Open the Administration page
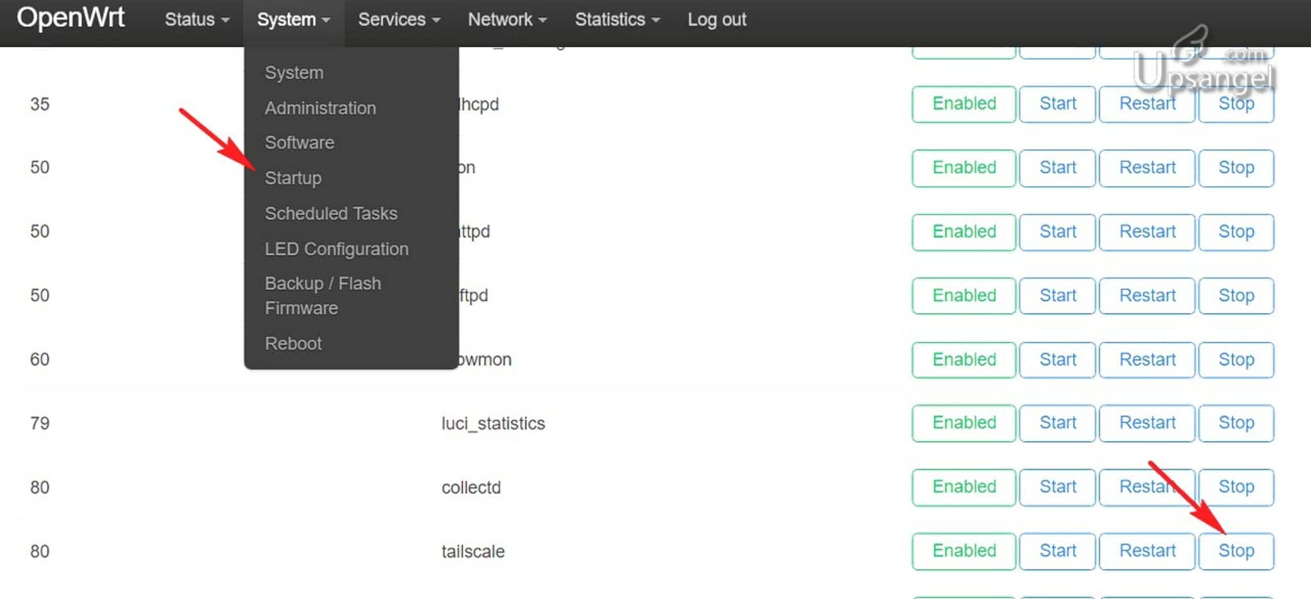This screenshot has height=599, width=1311. point(320,108)
